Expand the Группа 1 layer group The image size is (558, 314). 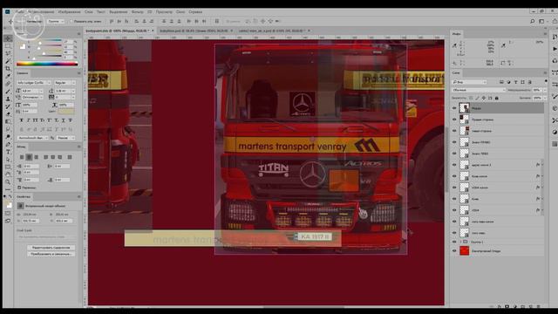pyautogui.click(x=460, y=242)
